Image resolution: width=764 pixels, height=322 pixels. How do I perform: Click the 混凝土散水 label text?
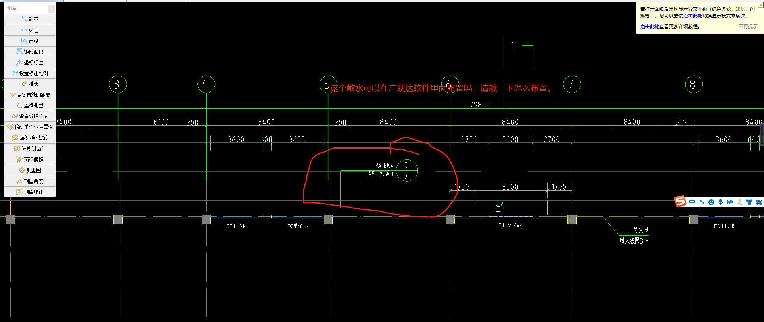384,166
